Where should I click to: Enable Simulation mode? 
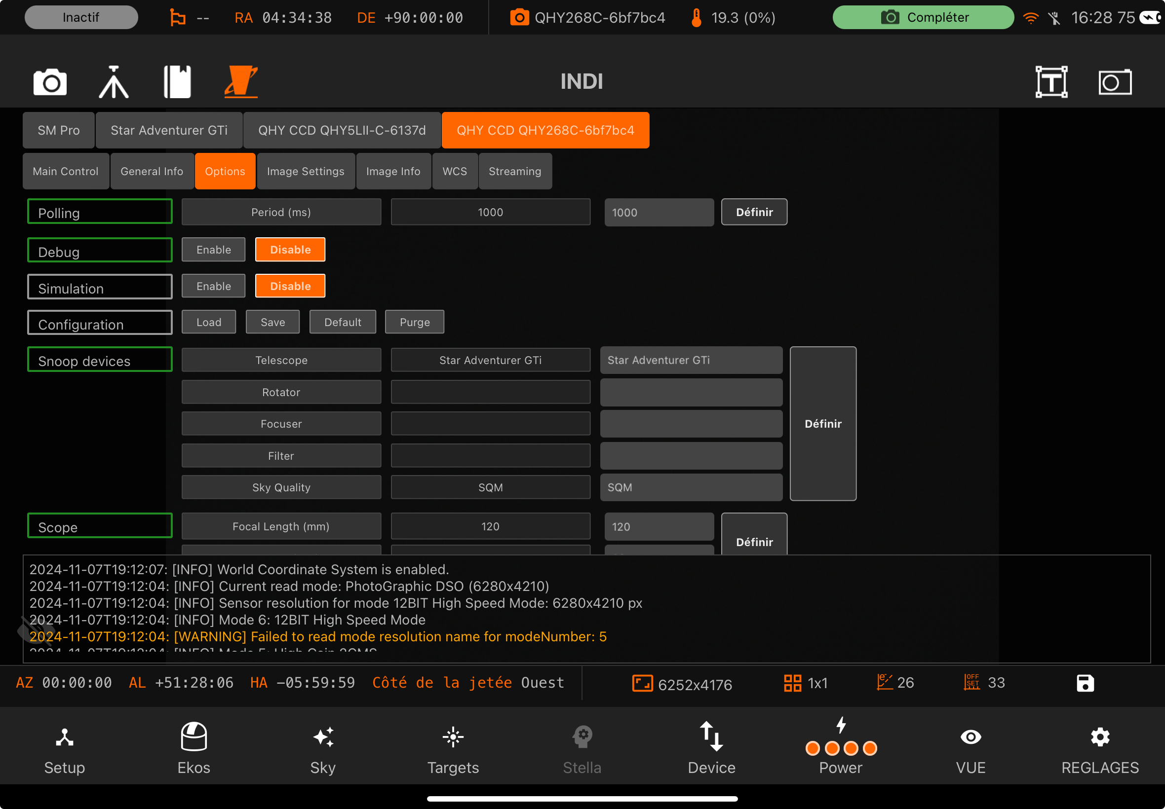[214, 286]
